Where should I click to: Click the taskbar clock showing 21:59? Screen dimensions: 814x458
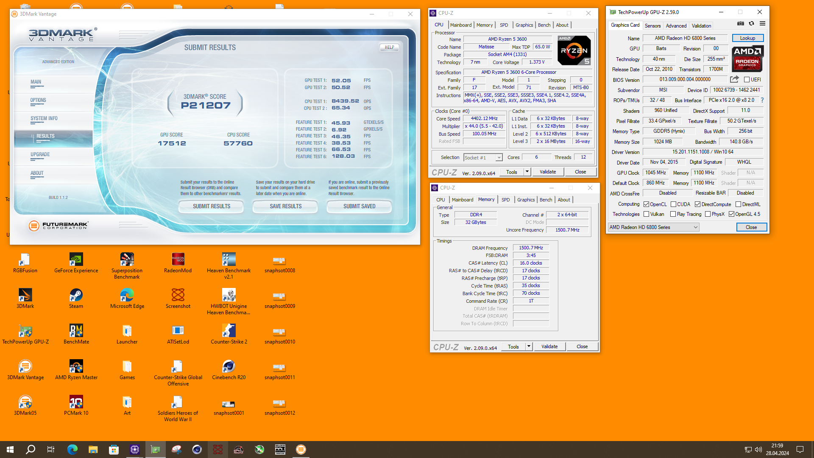[x=777, y=450]
